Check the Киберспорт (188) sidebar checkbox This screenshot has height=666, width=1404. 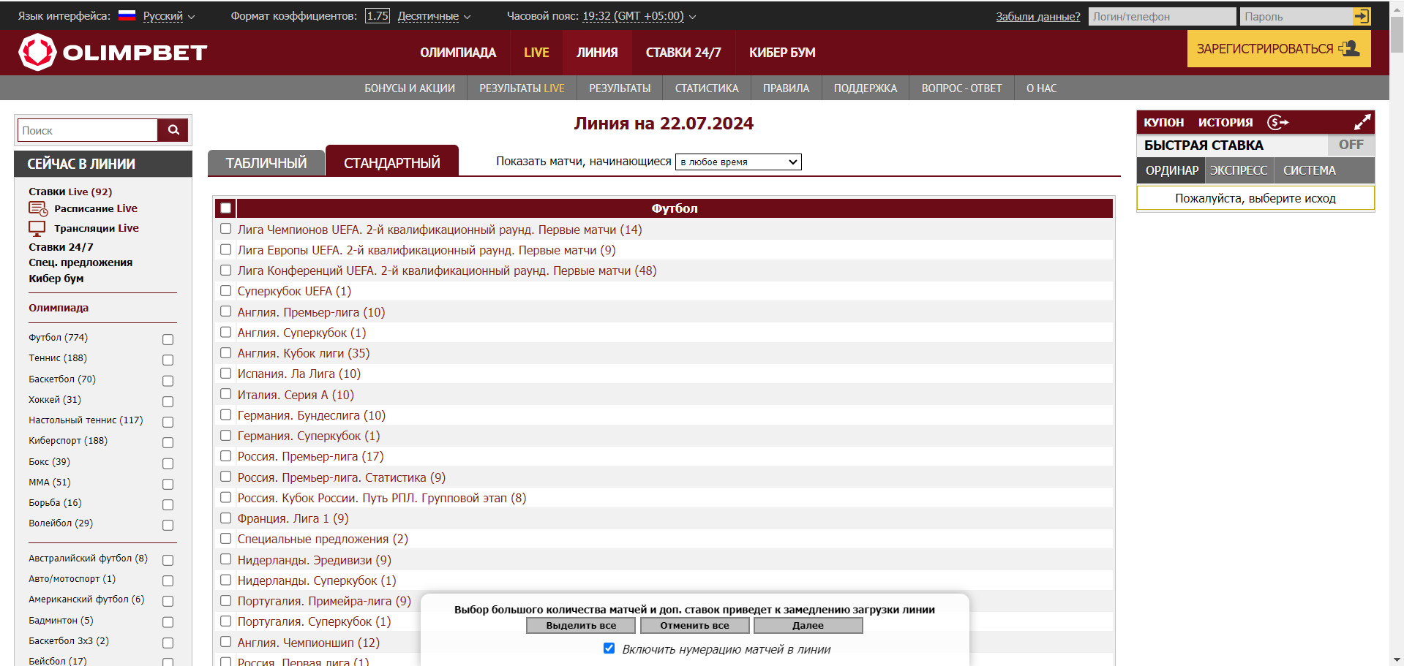coord(168,442)
